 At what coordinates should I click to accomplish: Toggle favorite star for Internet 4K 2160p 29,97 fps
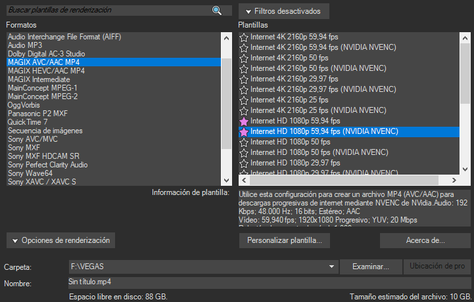[x=244, y=79]
